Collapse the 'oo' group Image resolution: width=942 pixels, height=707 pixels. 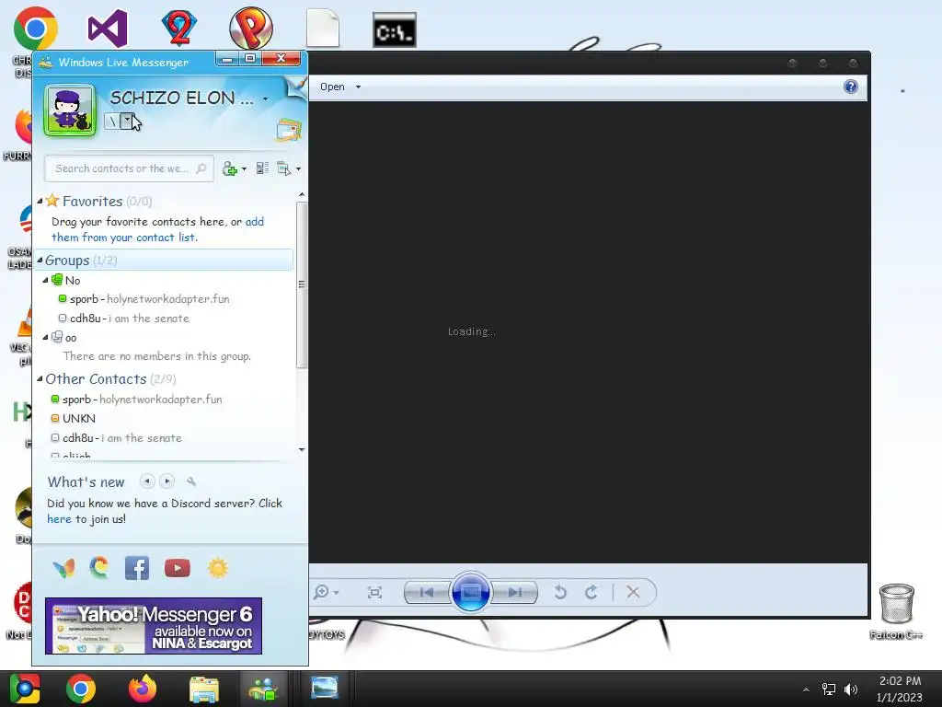click(45, 337)
